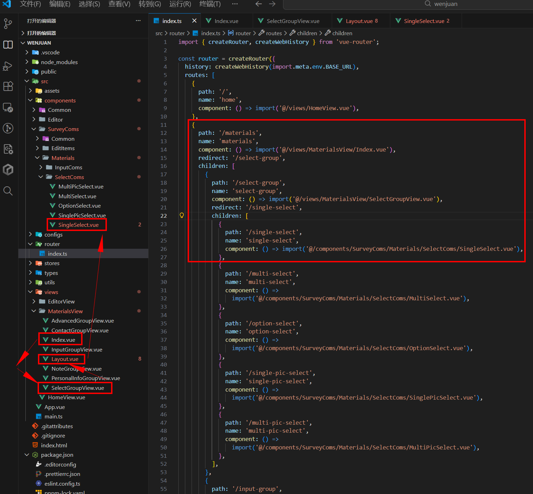Expand the .vscode folder
This screenshot has width=533, height=494.
pos(84,52)
